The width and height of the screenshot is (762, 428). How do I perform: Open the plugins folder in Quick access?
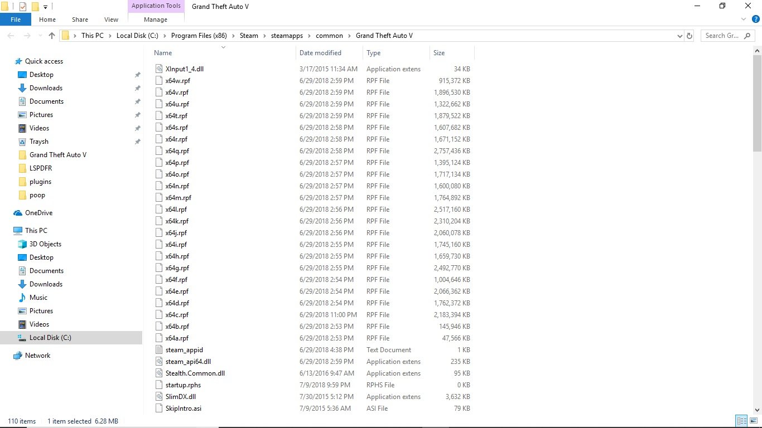pos(40,182)
